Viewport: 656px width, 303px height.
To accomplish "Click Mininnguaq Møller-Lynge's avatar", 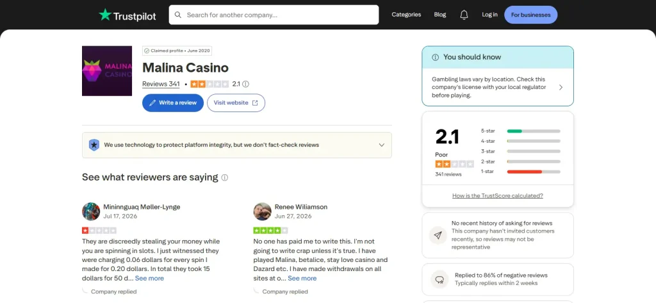I will click(91, 211).
